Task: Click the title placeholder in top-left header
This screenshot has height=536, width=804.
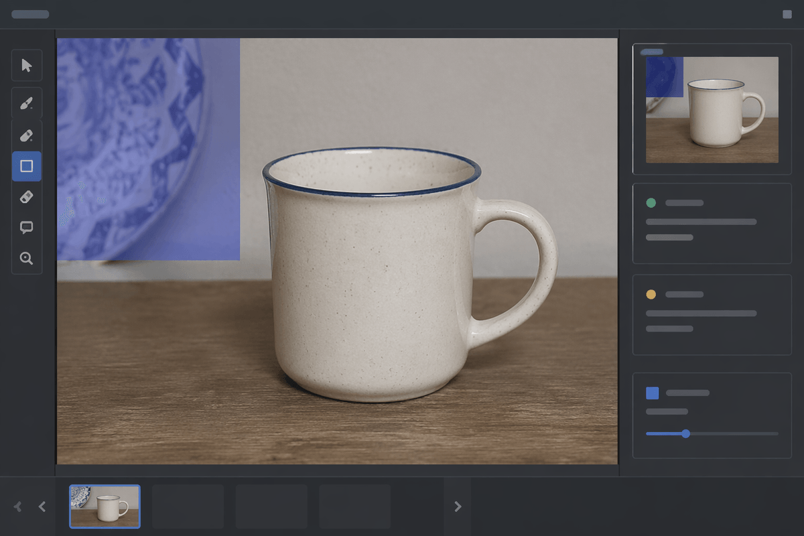Action: (x=30, y=14)
